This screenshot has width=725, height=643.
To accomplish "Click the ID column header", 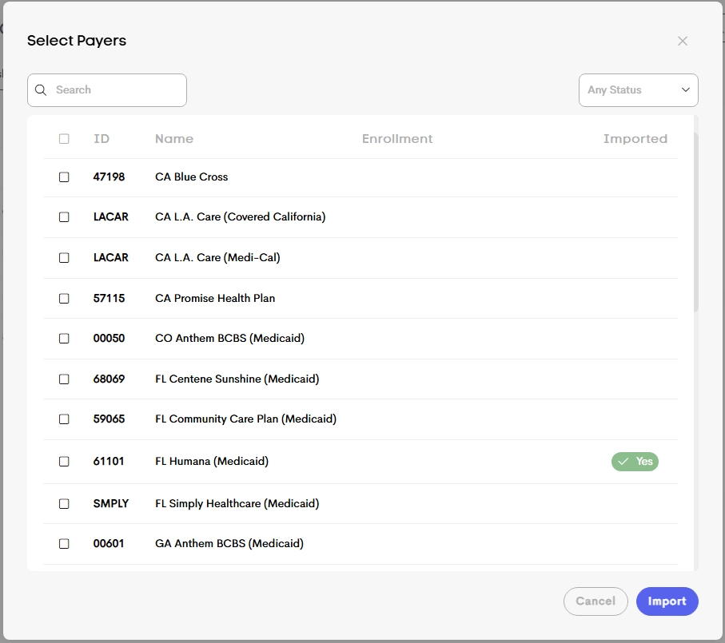I will pos(102,138).
